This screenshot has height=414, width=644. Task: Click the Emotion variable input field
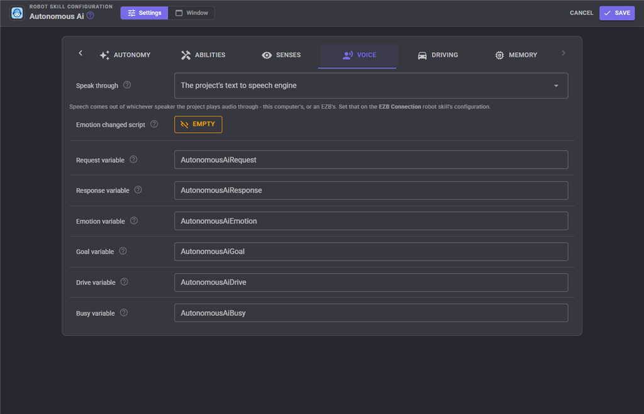371,221
